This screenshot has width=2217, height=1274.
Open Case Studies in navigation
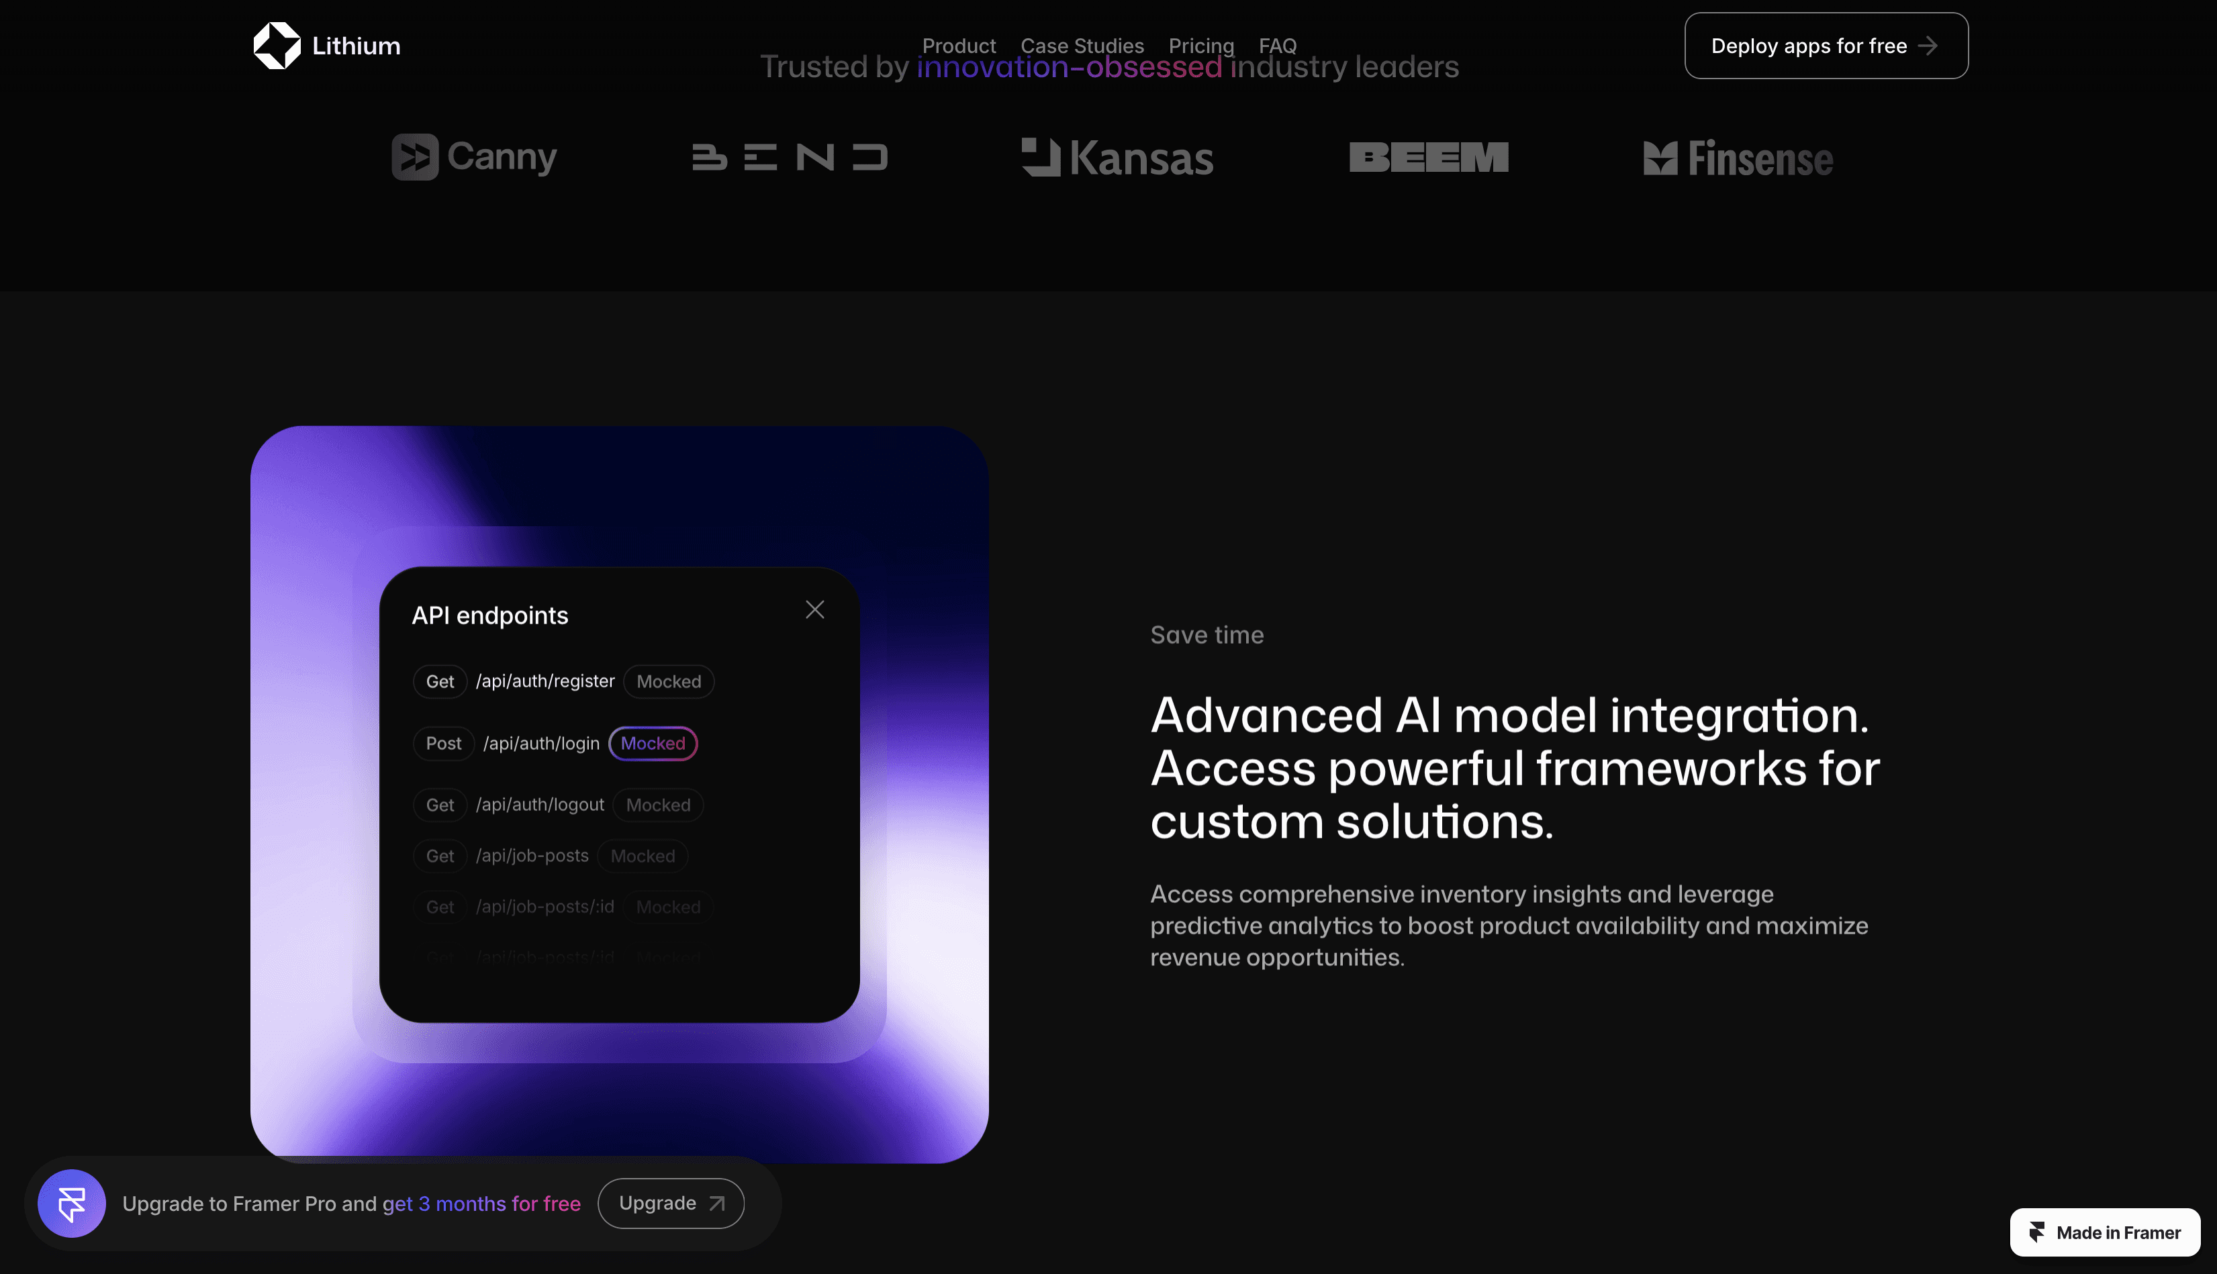[x=1082, y=46]
